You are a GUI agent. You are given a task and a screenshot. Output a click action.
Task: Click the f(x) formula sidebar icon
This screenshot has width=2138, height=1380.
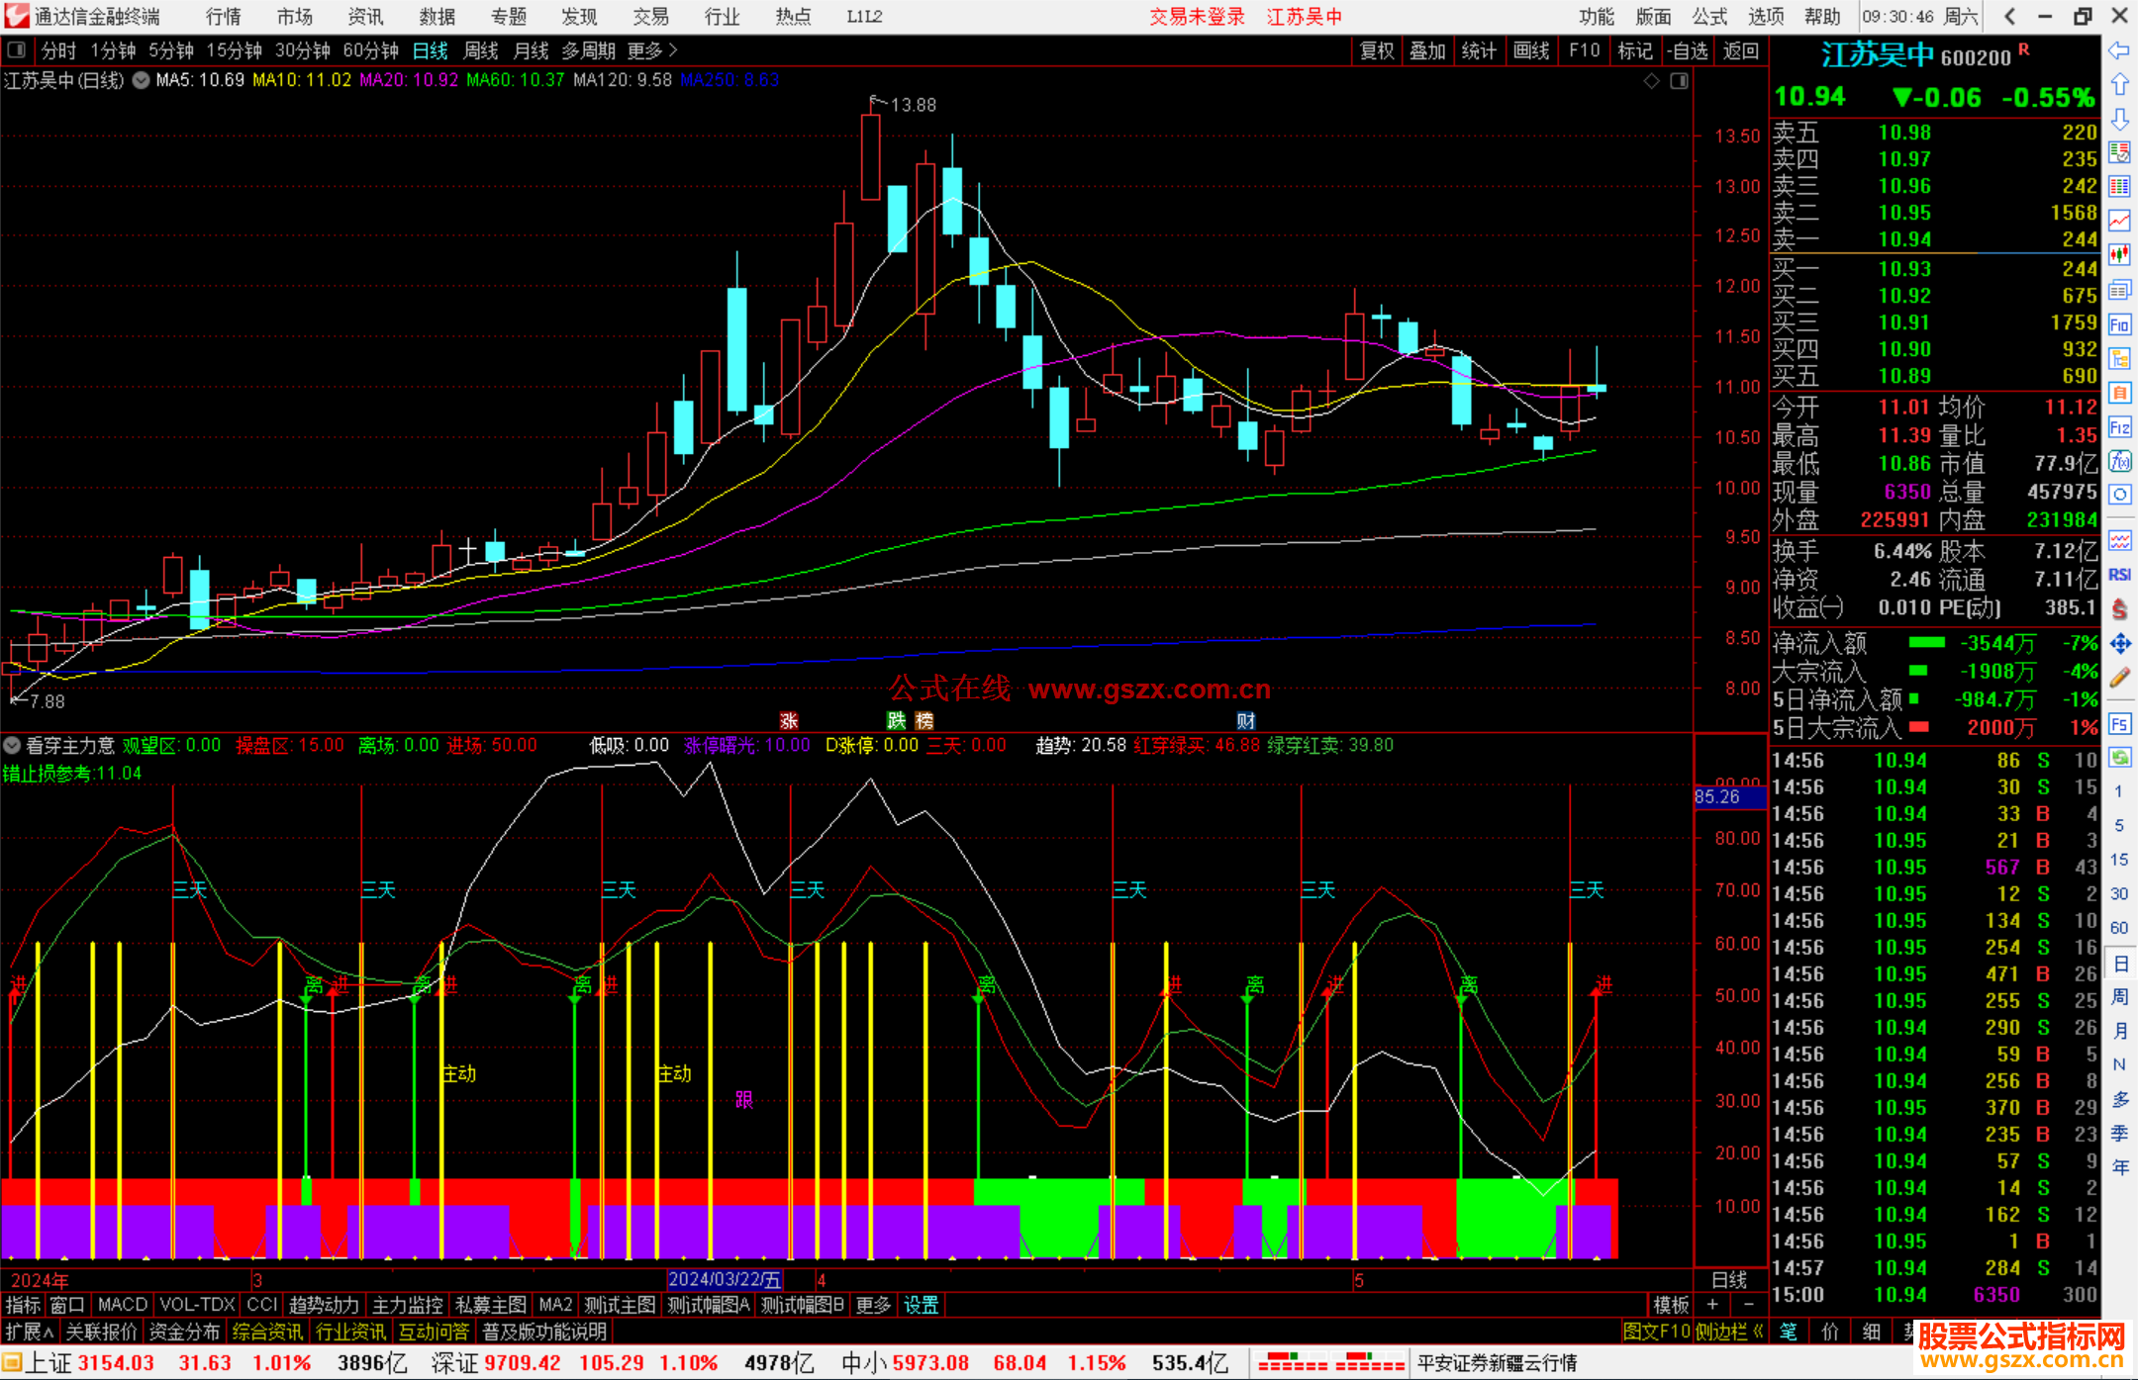2119,461
